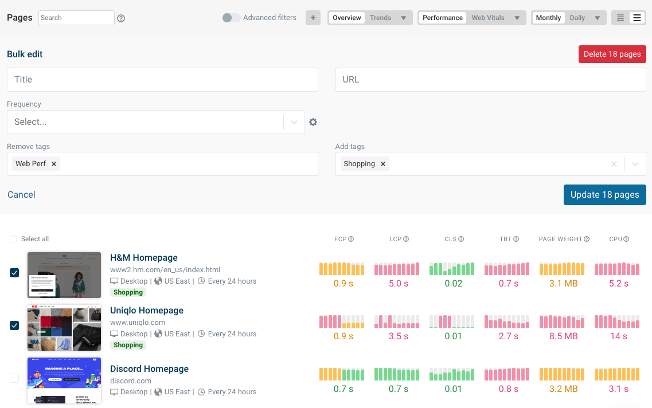
Task: Click the search help question mark
Action: [121, 18]
